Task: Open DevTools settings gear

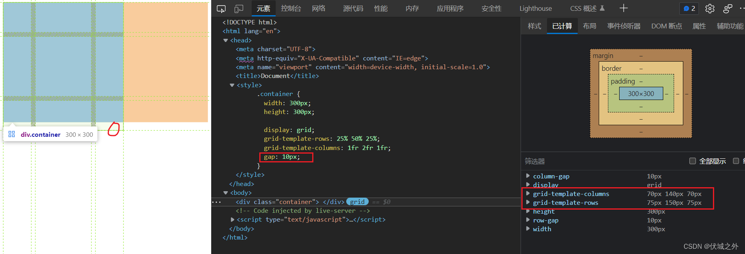Action: point(710,8)
